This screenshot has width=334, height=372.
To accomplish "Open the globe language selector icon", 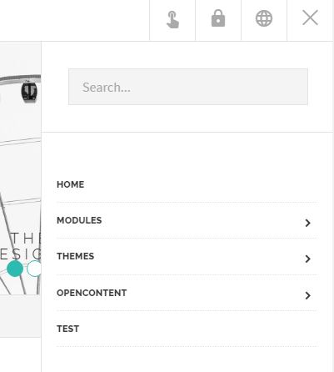I will (x=264, y=18).
